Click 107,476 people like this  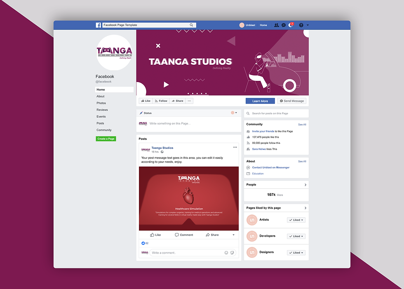(x=265, y=137)
